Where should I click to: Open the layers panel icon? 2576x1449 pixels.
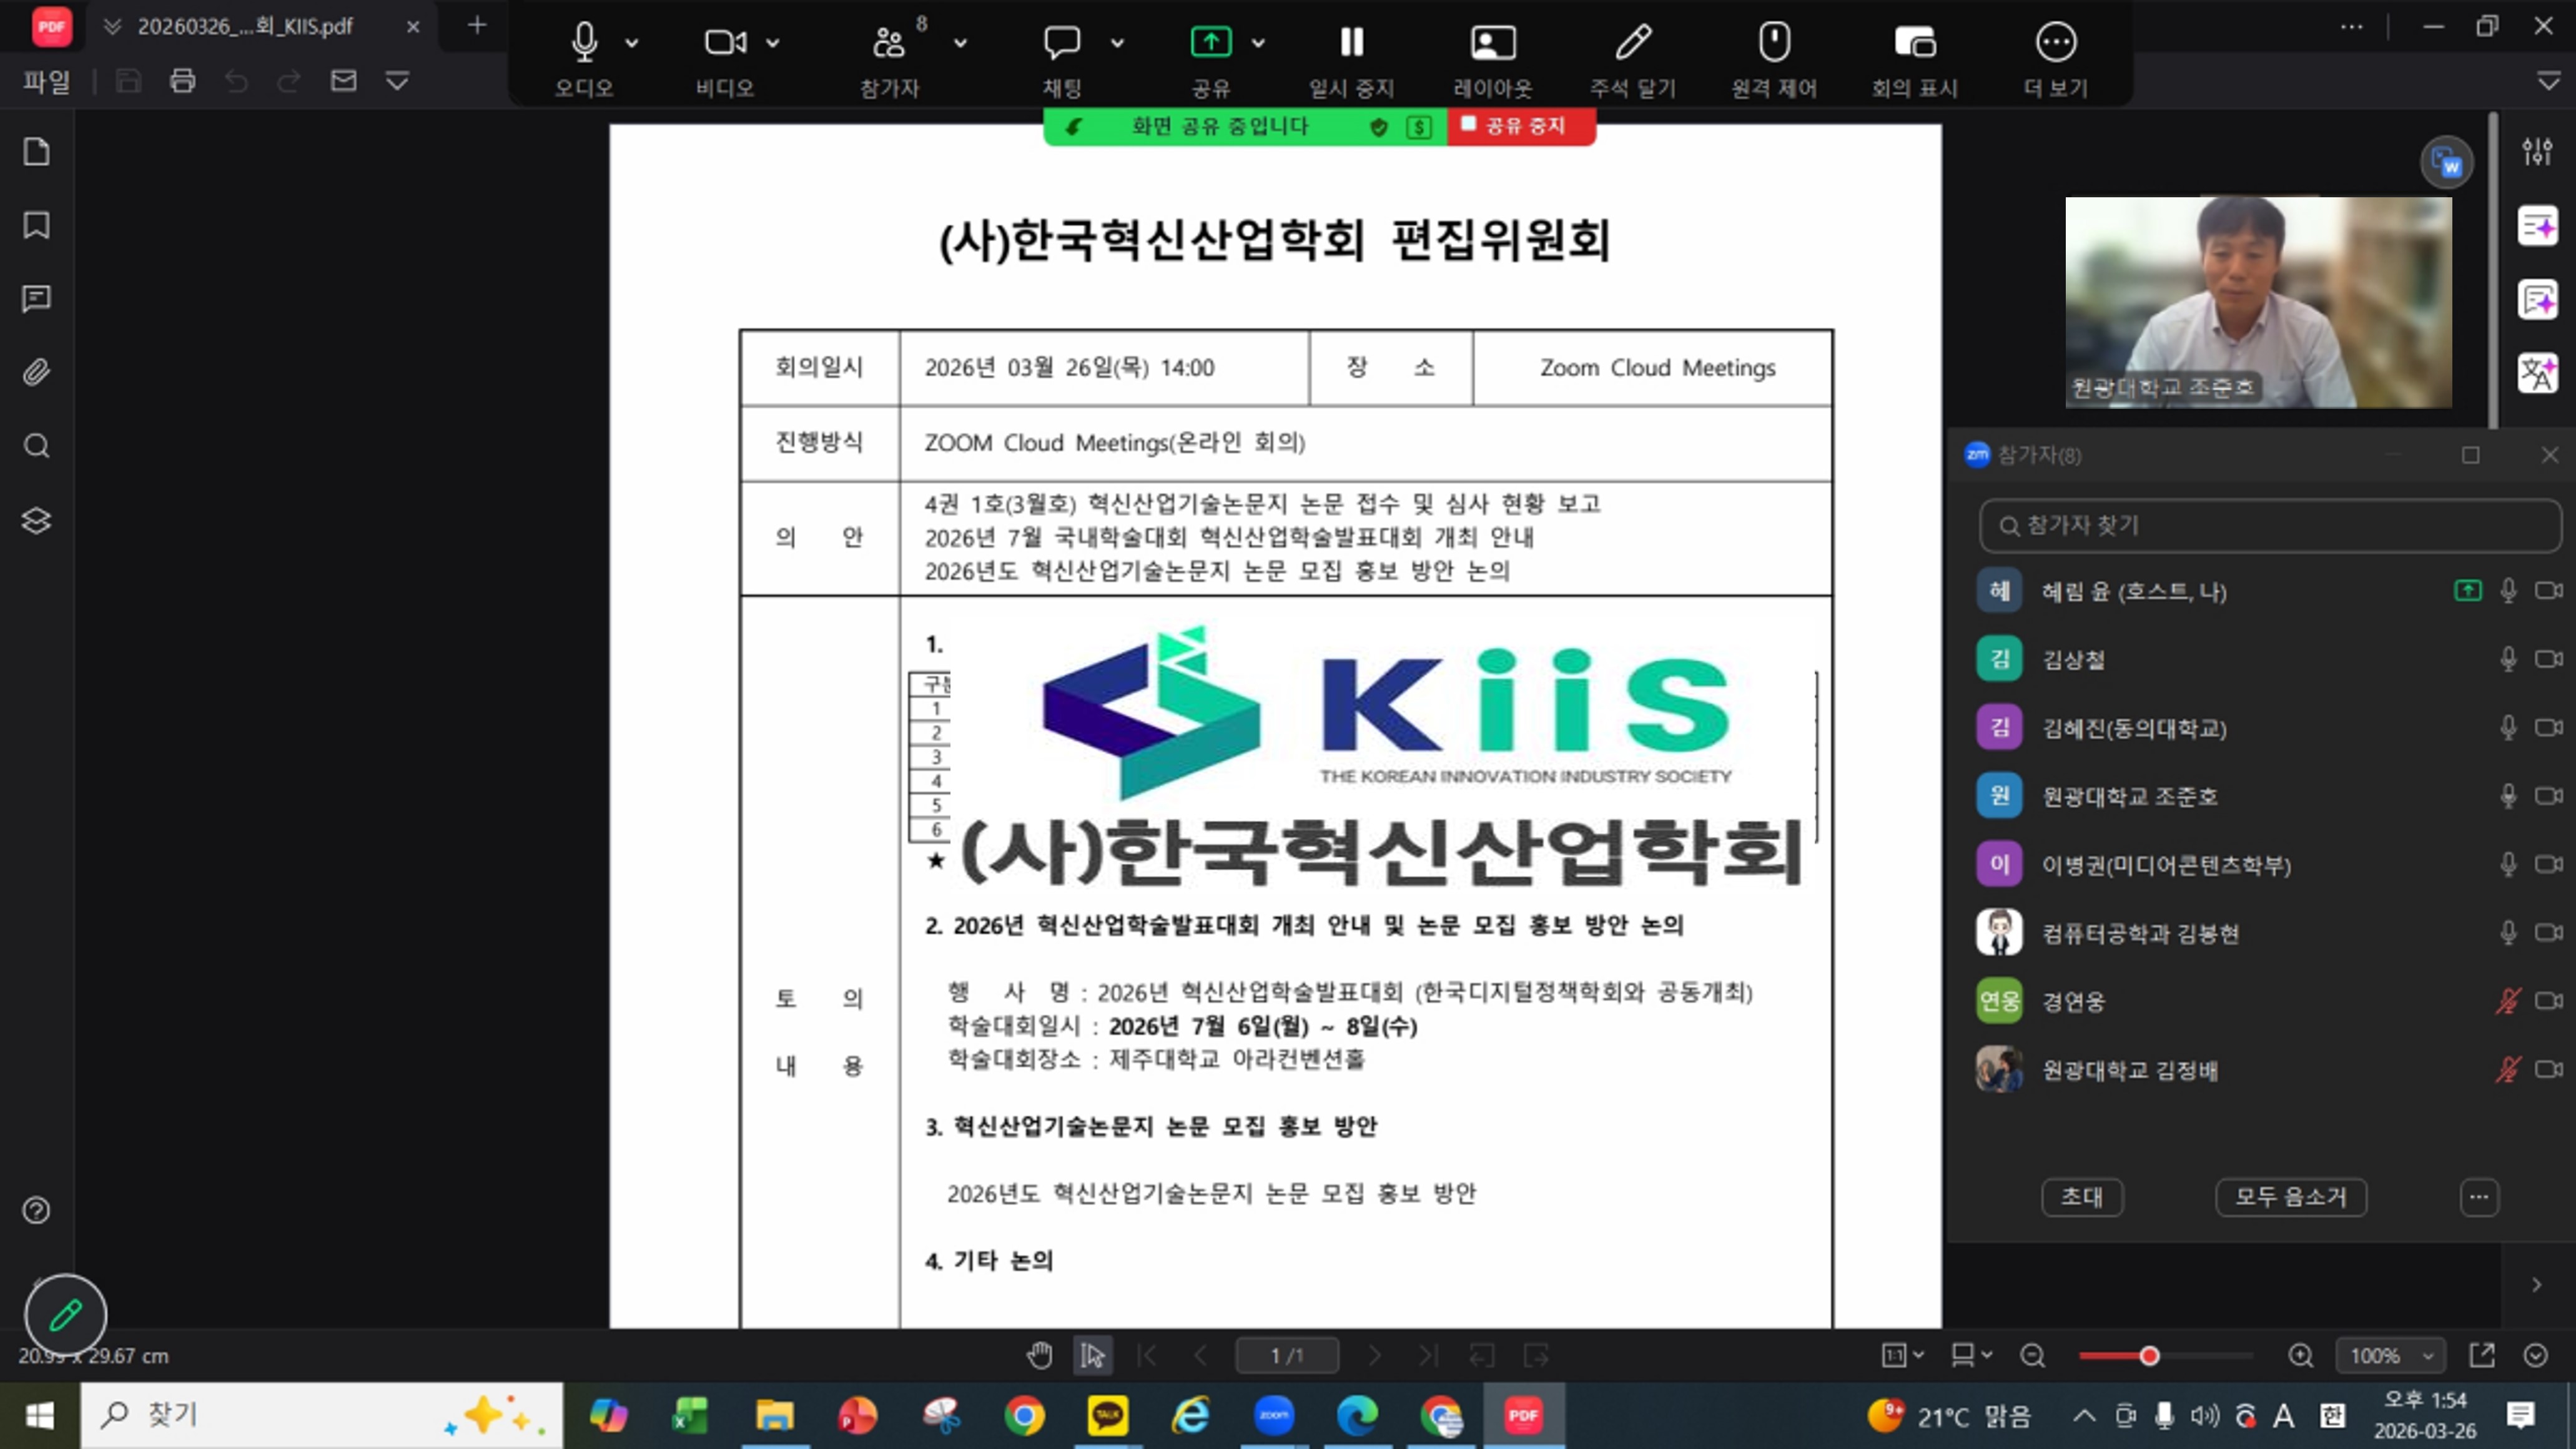pyautogui.click(x=36, y=520)
